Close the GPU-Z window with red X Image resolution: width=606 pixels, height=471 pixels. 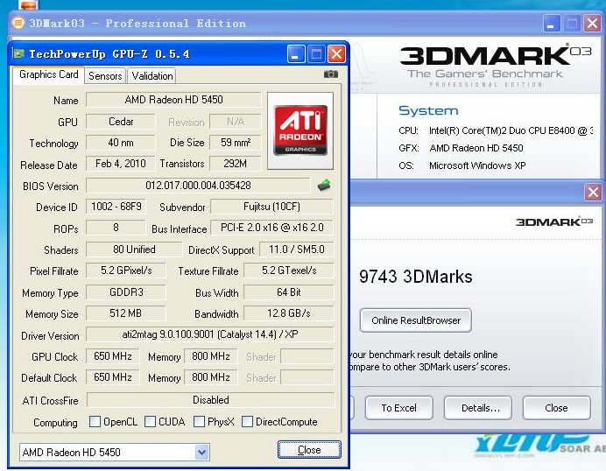[336, 53]
